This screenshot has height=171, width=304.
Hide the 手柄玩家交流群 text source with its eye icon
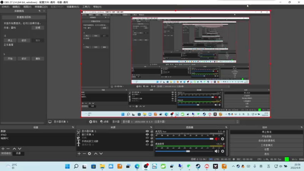pyautogui.click(x=147, y=141)
